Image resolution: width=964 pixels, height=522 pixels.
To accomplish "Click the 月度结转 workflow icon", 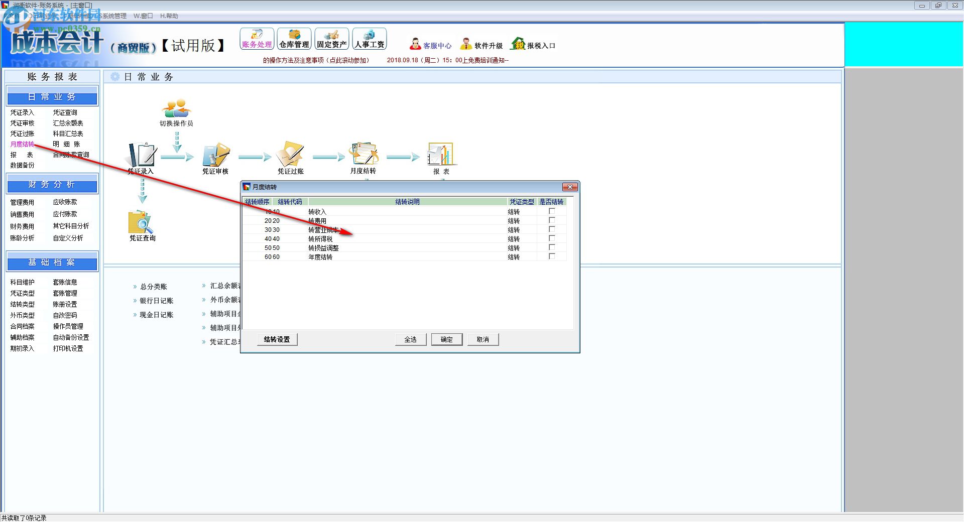I will (364, 158).
